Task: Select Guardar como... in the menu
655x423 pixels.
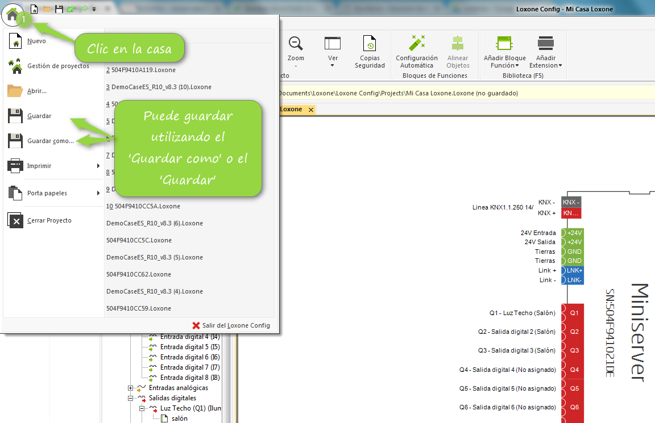Action: coord(50,141)
